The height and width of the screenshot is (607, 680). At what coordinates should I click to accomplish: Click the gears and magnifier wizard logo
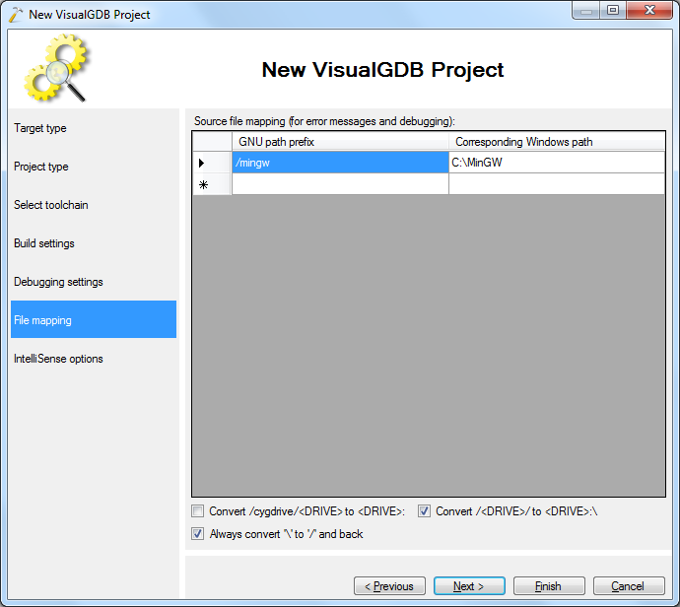(x=56, y=68)
